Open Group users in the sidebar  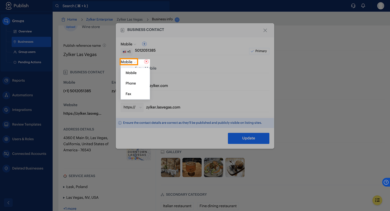(27, 52)
